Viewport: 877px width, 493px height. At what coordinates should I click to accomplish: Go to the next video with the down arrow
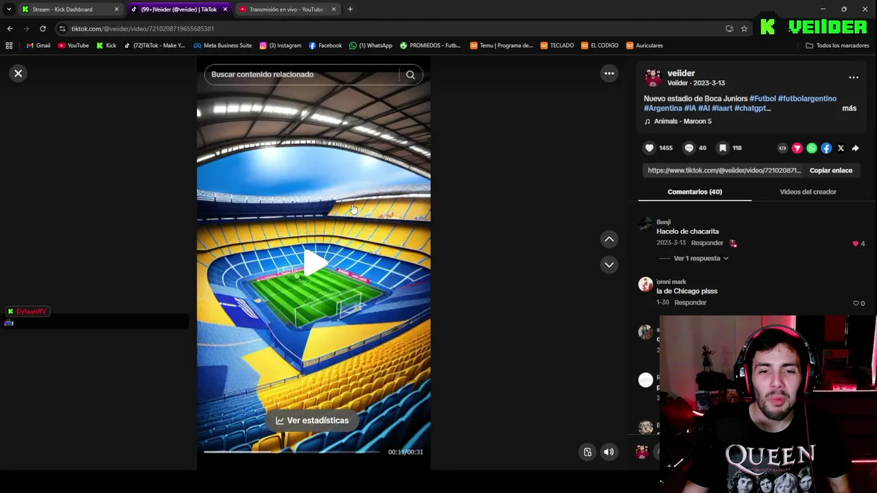point(609,264)
